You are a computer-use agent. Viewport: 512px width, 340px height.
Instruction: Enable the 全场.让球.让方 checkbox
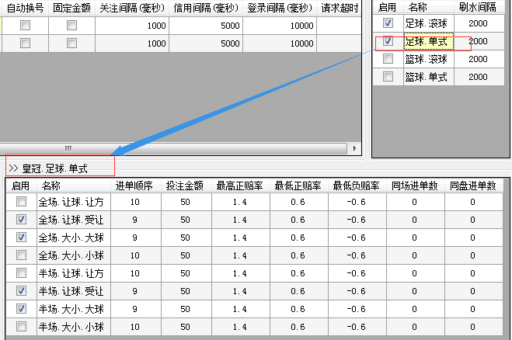pos(21,202)
